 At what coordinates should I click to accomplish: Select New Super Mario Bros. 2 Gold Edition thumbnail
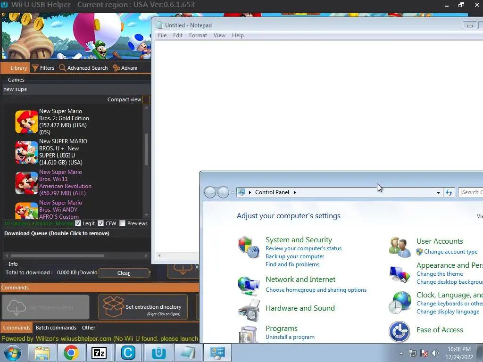tap(26, 122)
